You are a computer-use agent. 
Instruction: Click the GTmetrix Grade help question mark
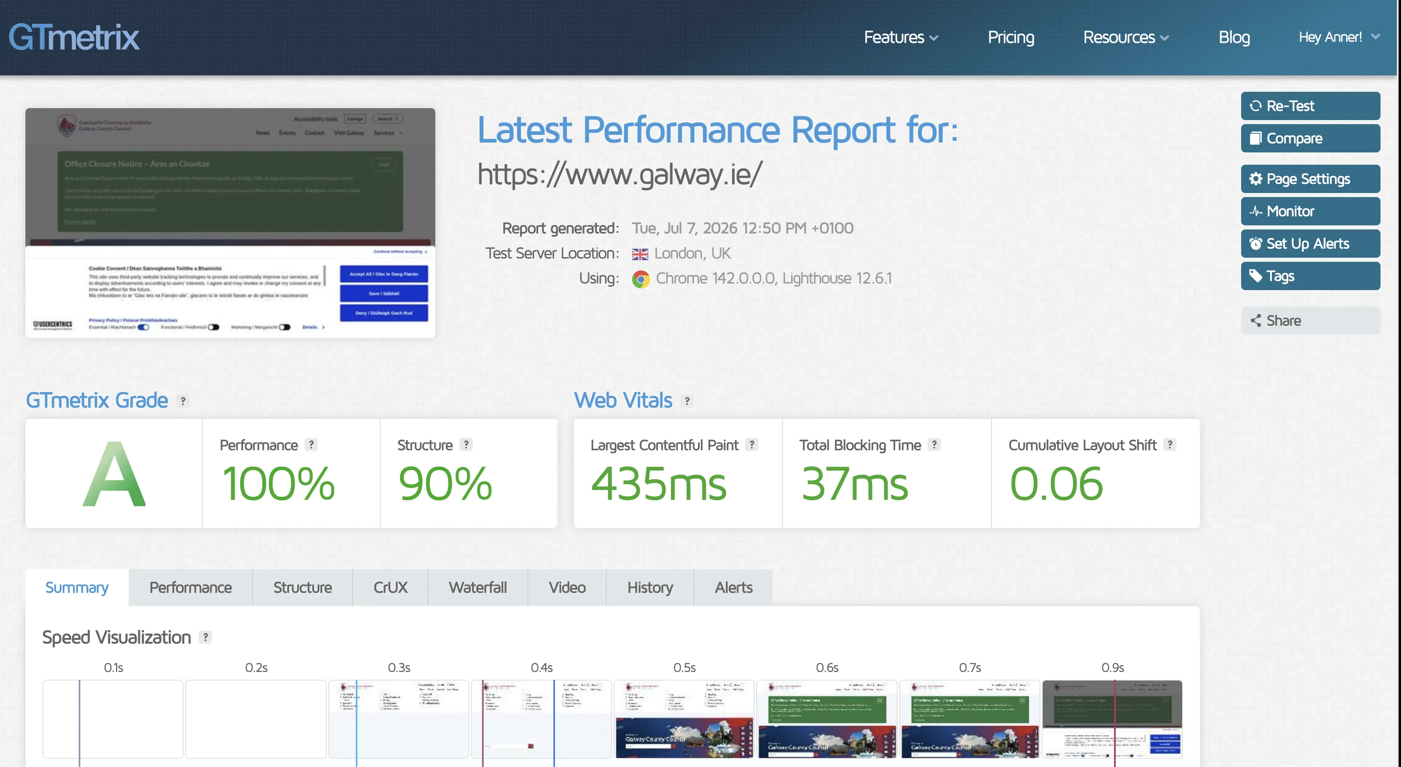pos(183,401)
